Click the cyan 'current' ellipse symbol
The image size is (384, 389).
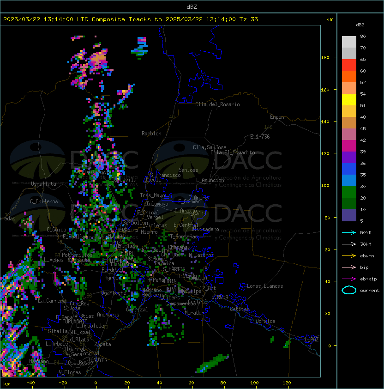point(349,290)
